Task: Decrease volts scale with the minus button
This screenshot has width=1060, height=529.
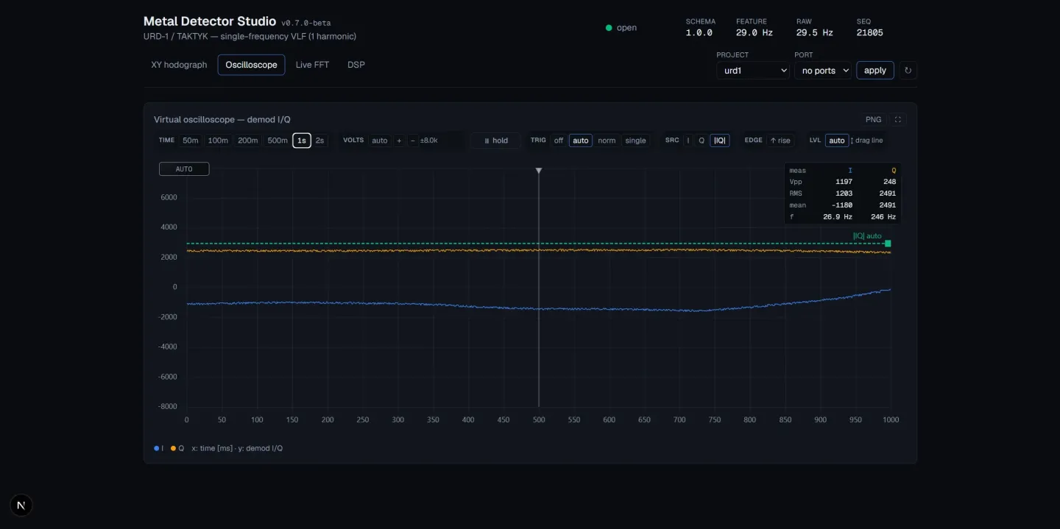Action: click(x=412, y=141)
